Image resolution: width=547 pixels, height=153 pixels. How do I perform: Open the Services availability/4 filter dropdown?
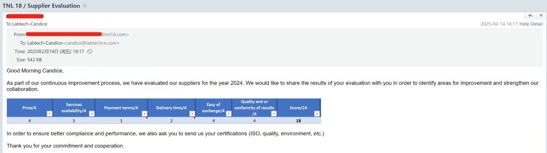(92, 114)
